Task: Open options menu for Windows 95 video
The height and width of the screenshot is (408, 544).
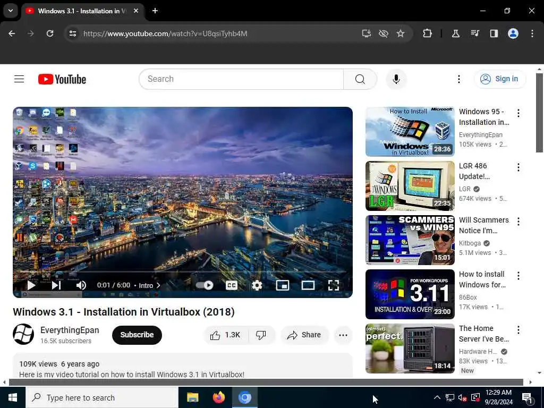Action: pyautogui.click(x=518, y=113)
